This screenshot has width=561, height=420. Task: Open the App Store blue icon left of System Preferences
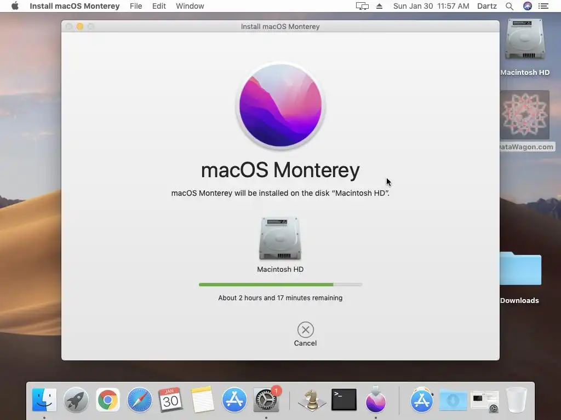234,400
